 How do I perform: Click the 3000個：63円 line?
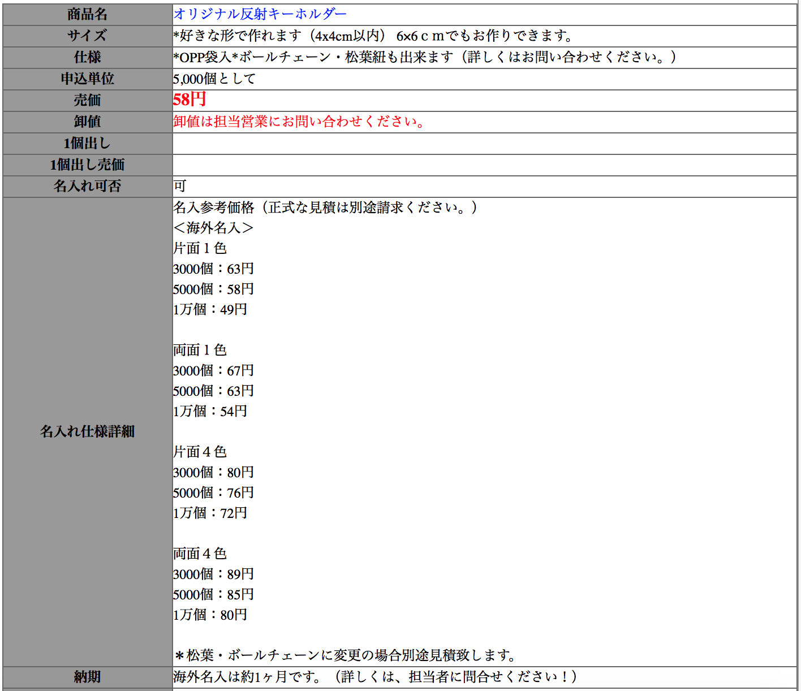click(213, 269)
